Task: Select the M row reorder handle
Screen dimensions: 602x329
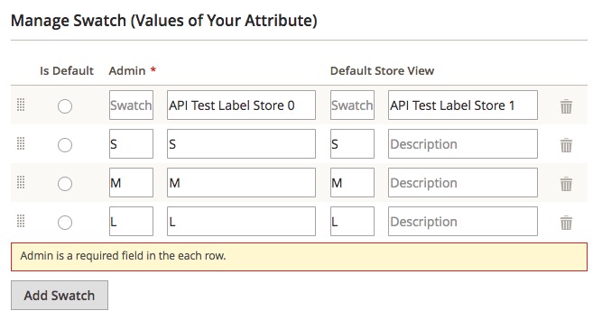Action: [21, 182]
